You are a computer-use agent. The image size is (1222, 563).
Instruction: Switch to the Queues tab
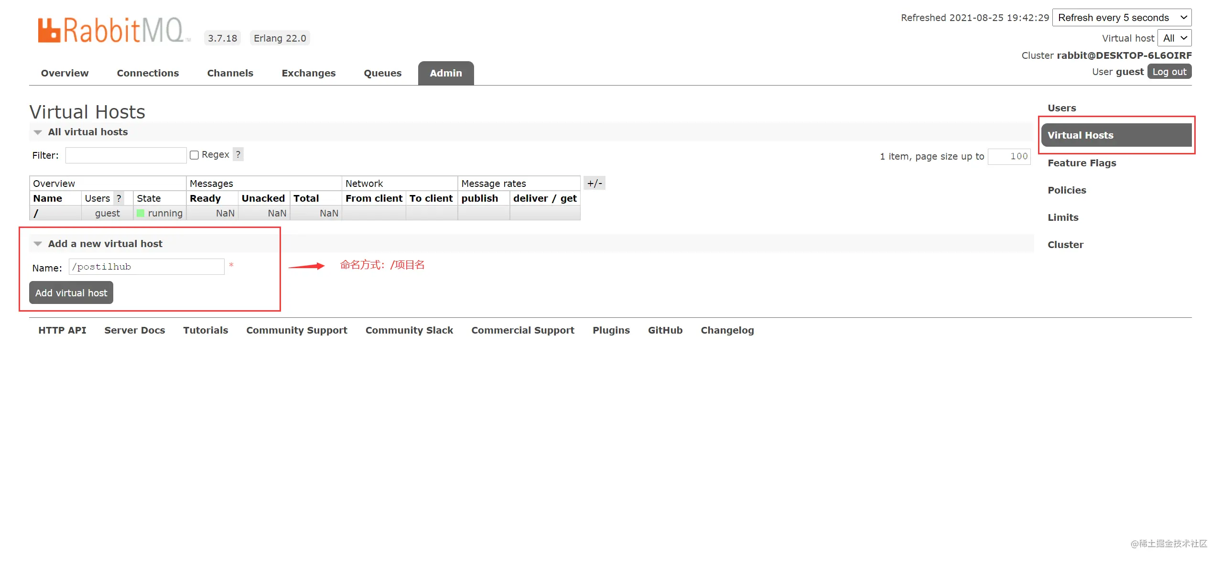pos(382,73)
